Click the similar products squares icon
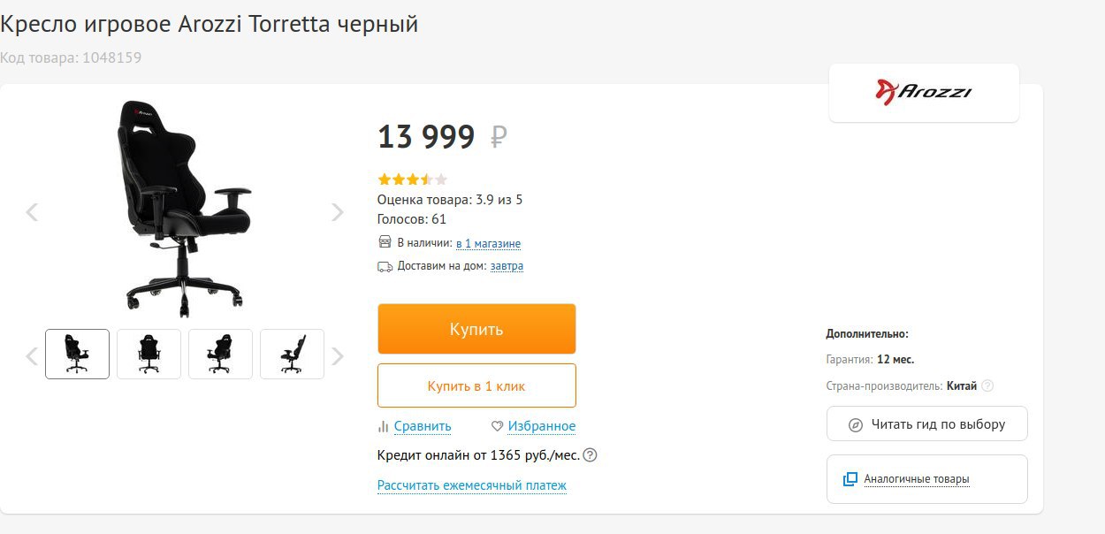 tap(850, 479)
